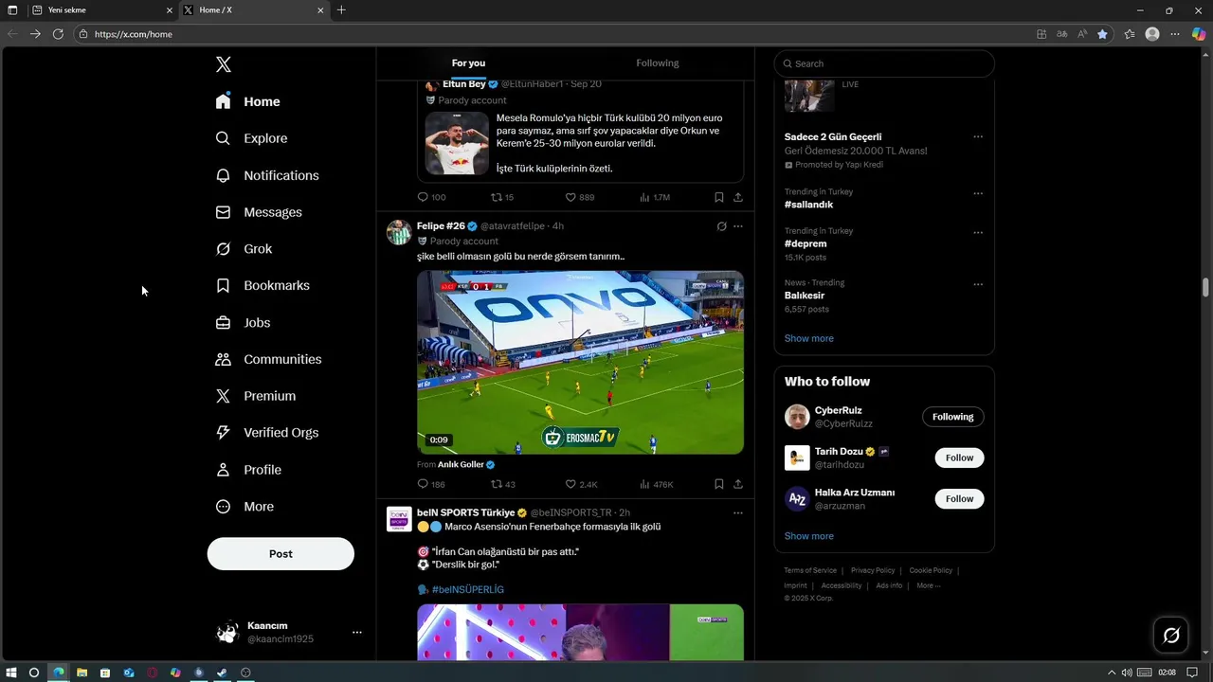The image size is (1213, 682).
Task: Select the Home / X browser tab
Action: pyautogui.click(x=252, y=10)
